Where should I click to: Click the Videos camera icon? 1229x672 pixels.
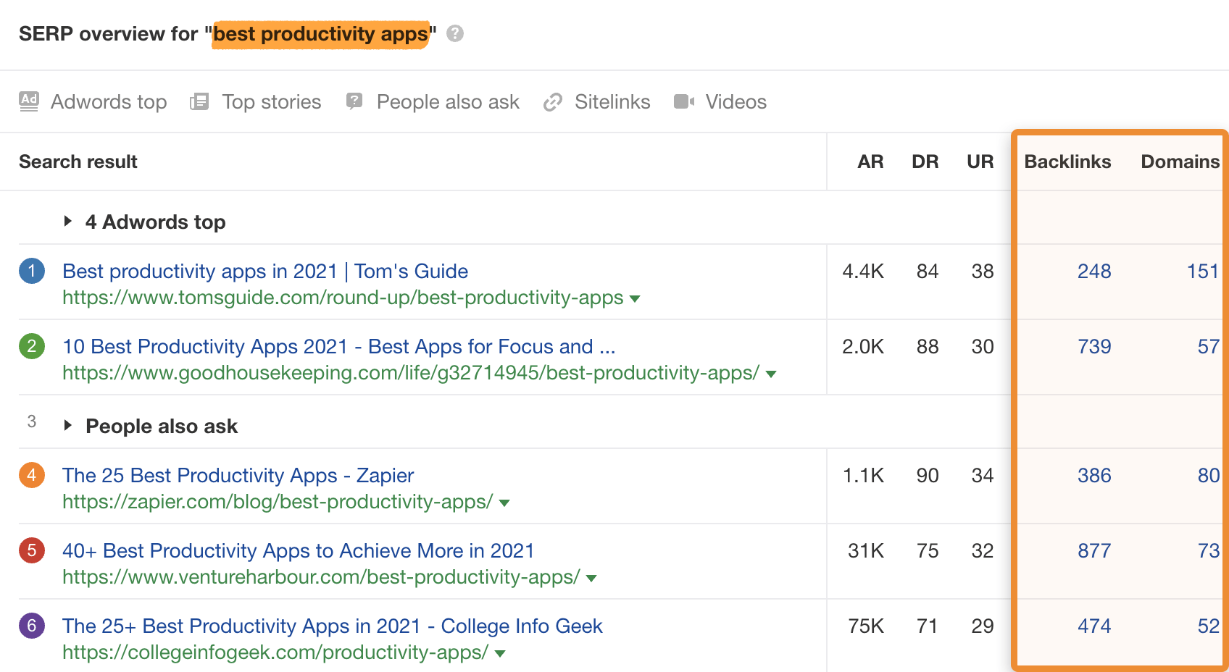coord(684,101)
